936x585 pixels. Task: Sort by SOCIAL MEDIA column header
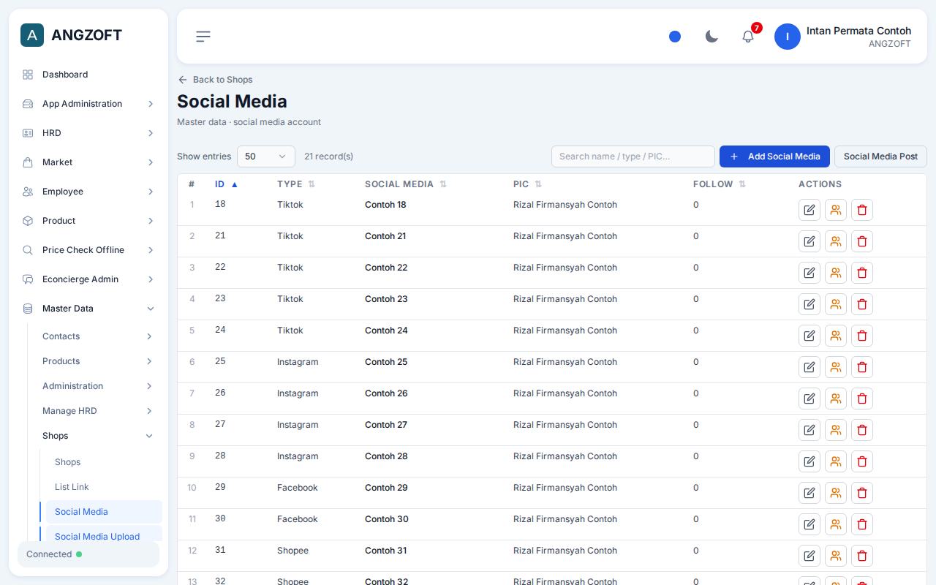click(x=405, y=184)
